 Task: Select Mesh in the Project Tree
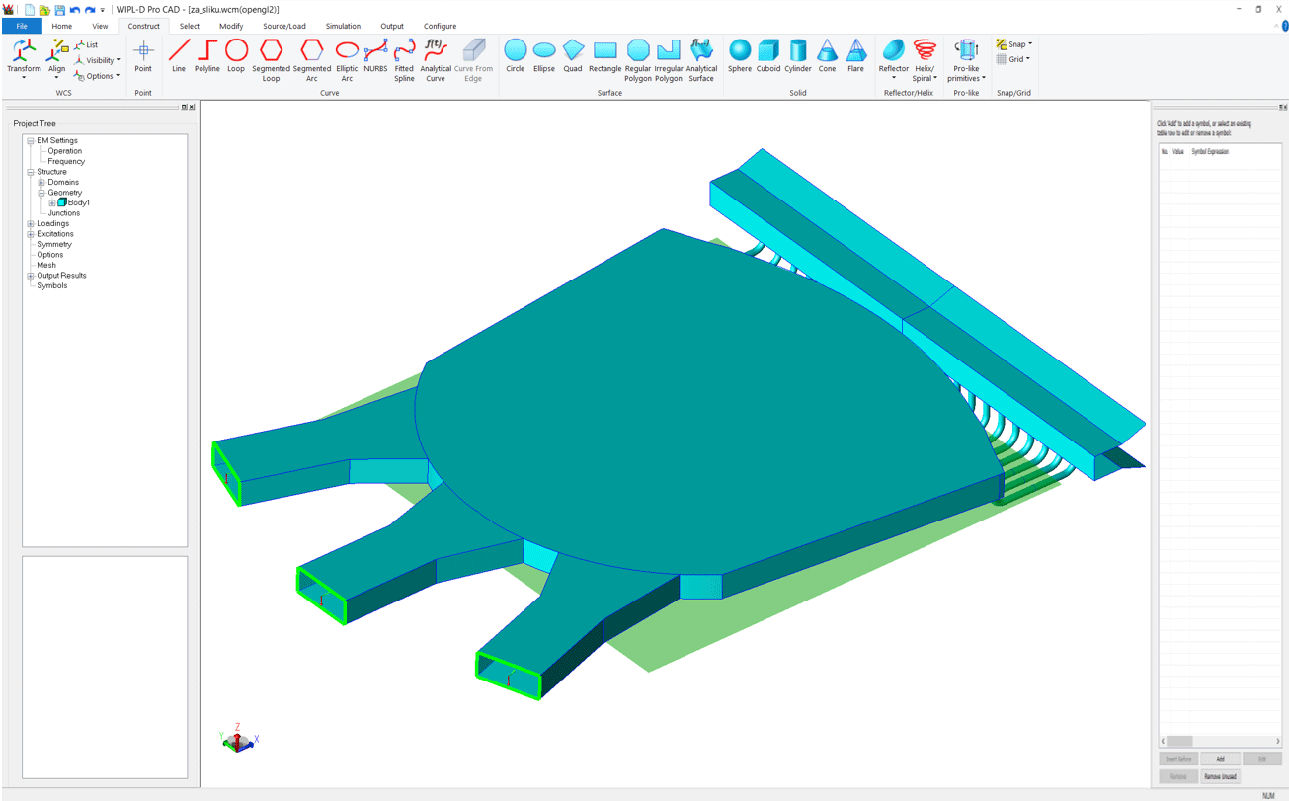[46, 265]
